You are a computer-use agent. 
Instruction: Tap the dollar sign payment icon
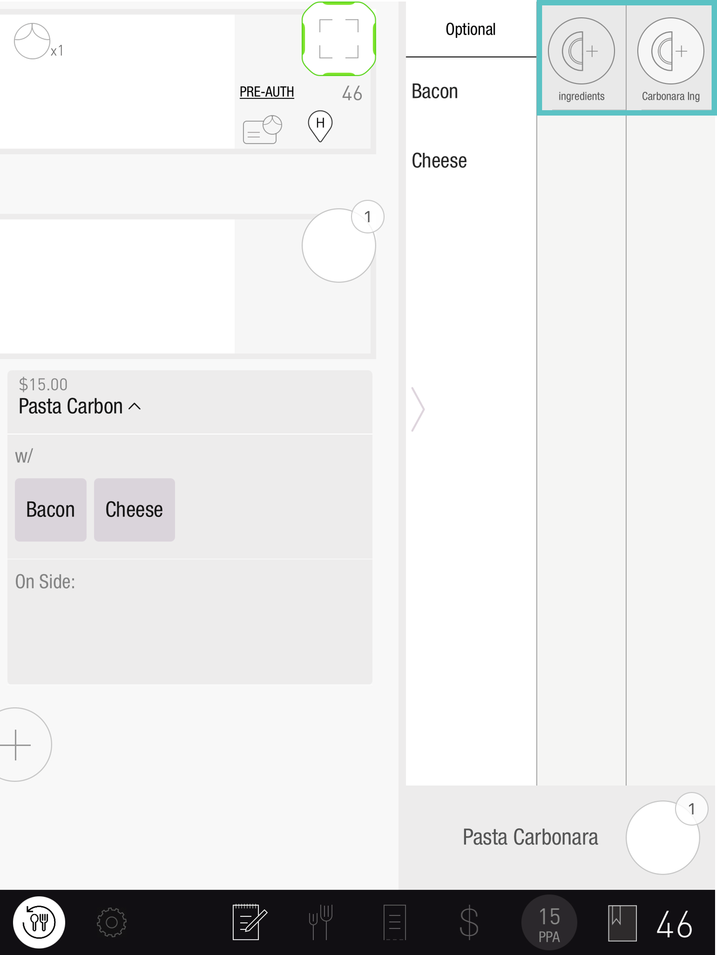tap(469, 922)
